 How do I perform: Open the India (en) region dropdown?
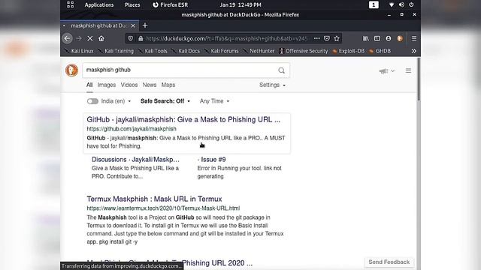[116, 101]
